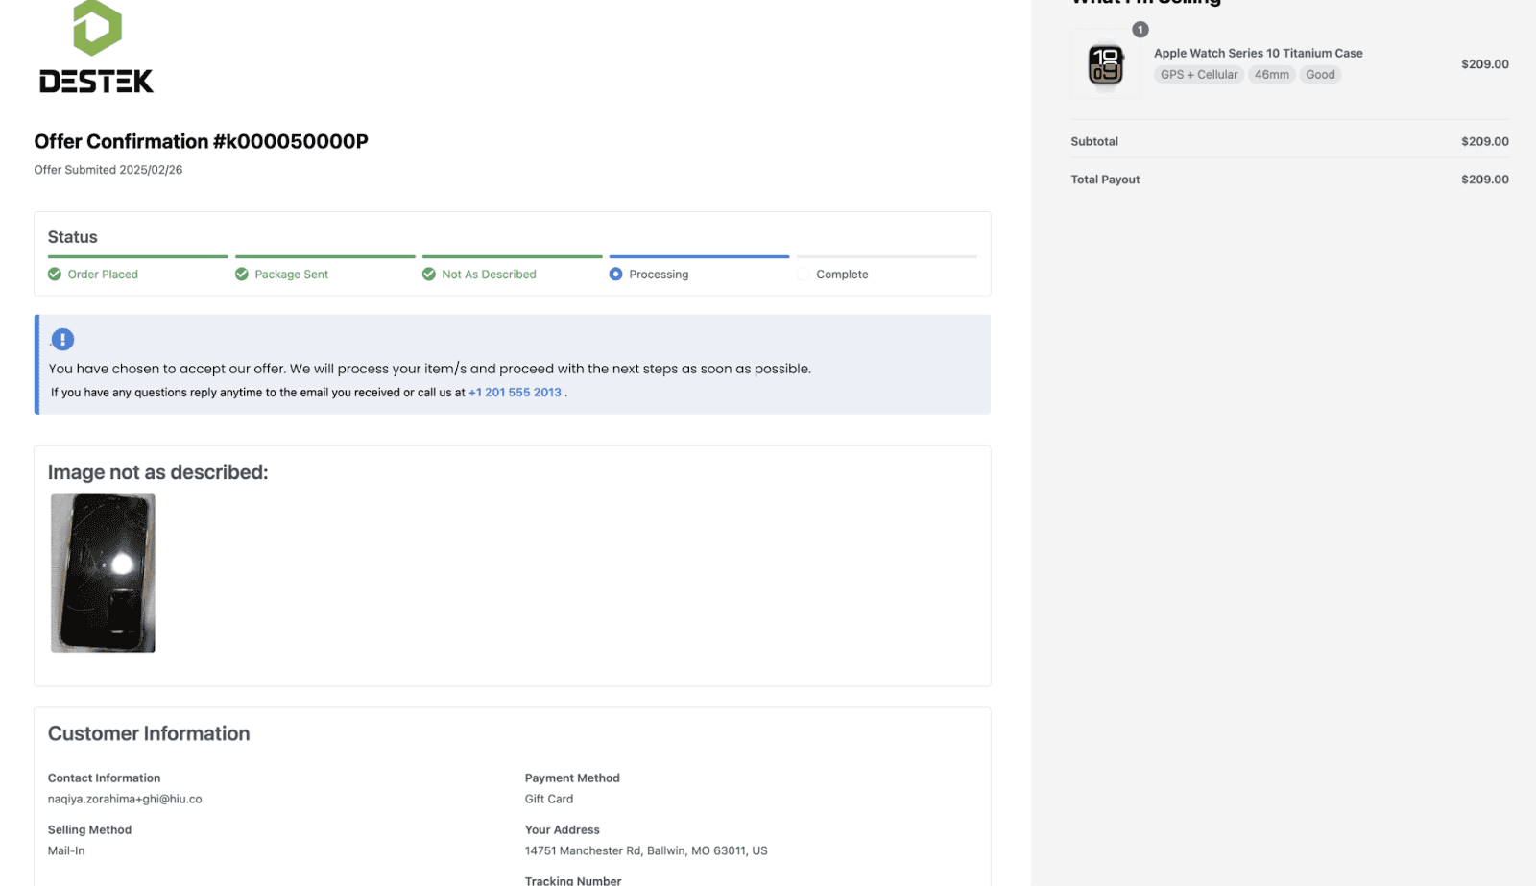Image resolution: width=1536 pixels, height=886 pixels.
Task: Click the Order Placed green checkmark icon
Action: coord(55,275)
